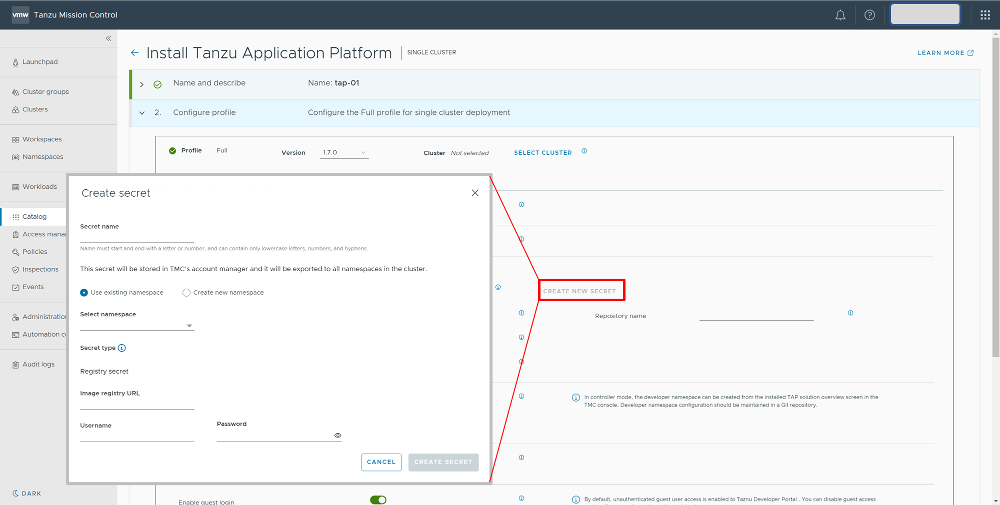Screen dimensions: 1000x505
Task: Toggle the Enable guest login switch
Action: click(x=378, y=500)
